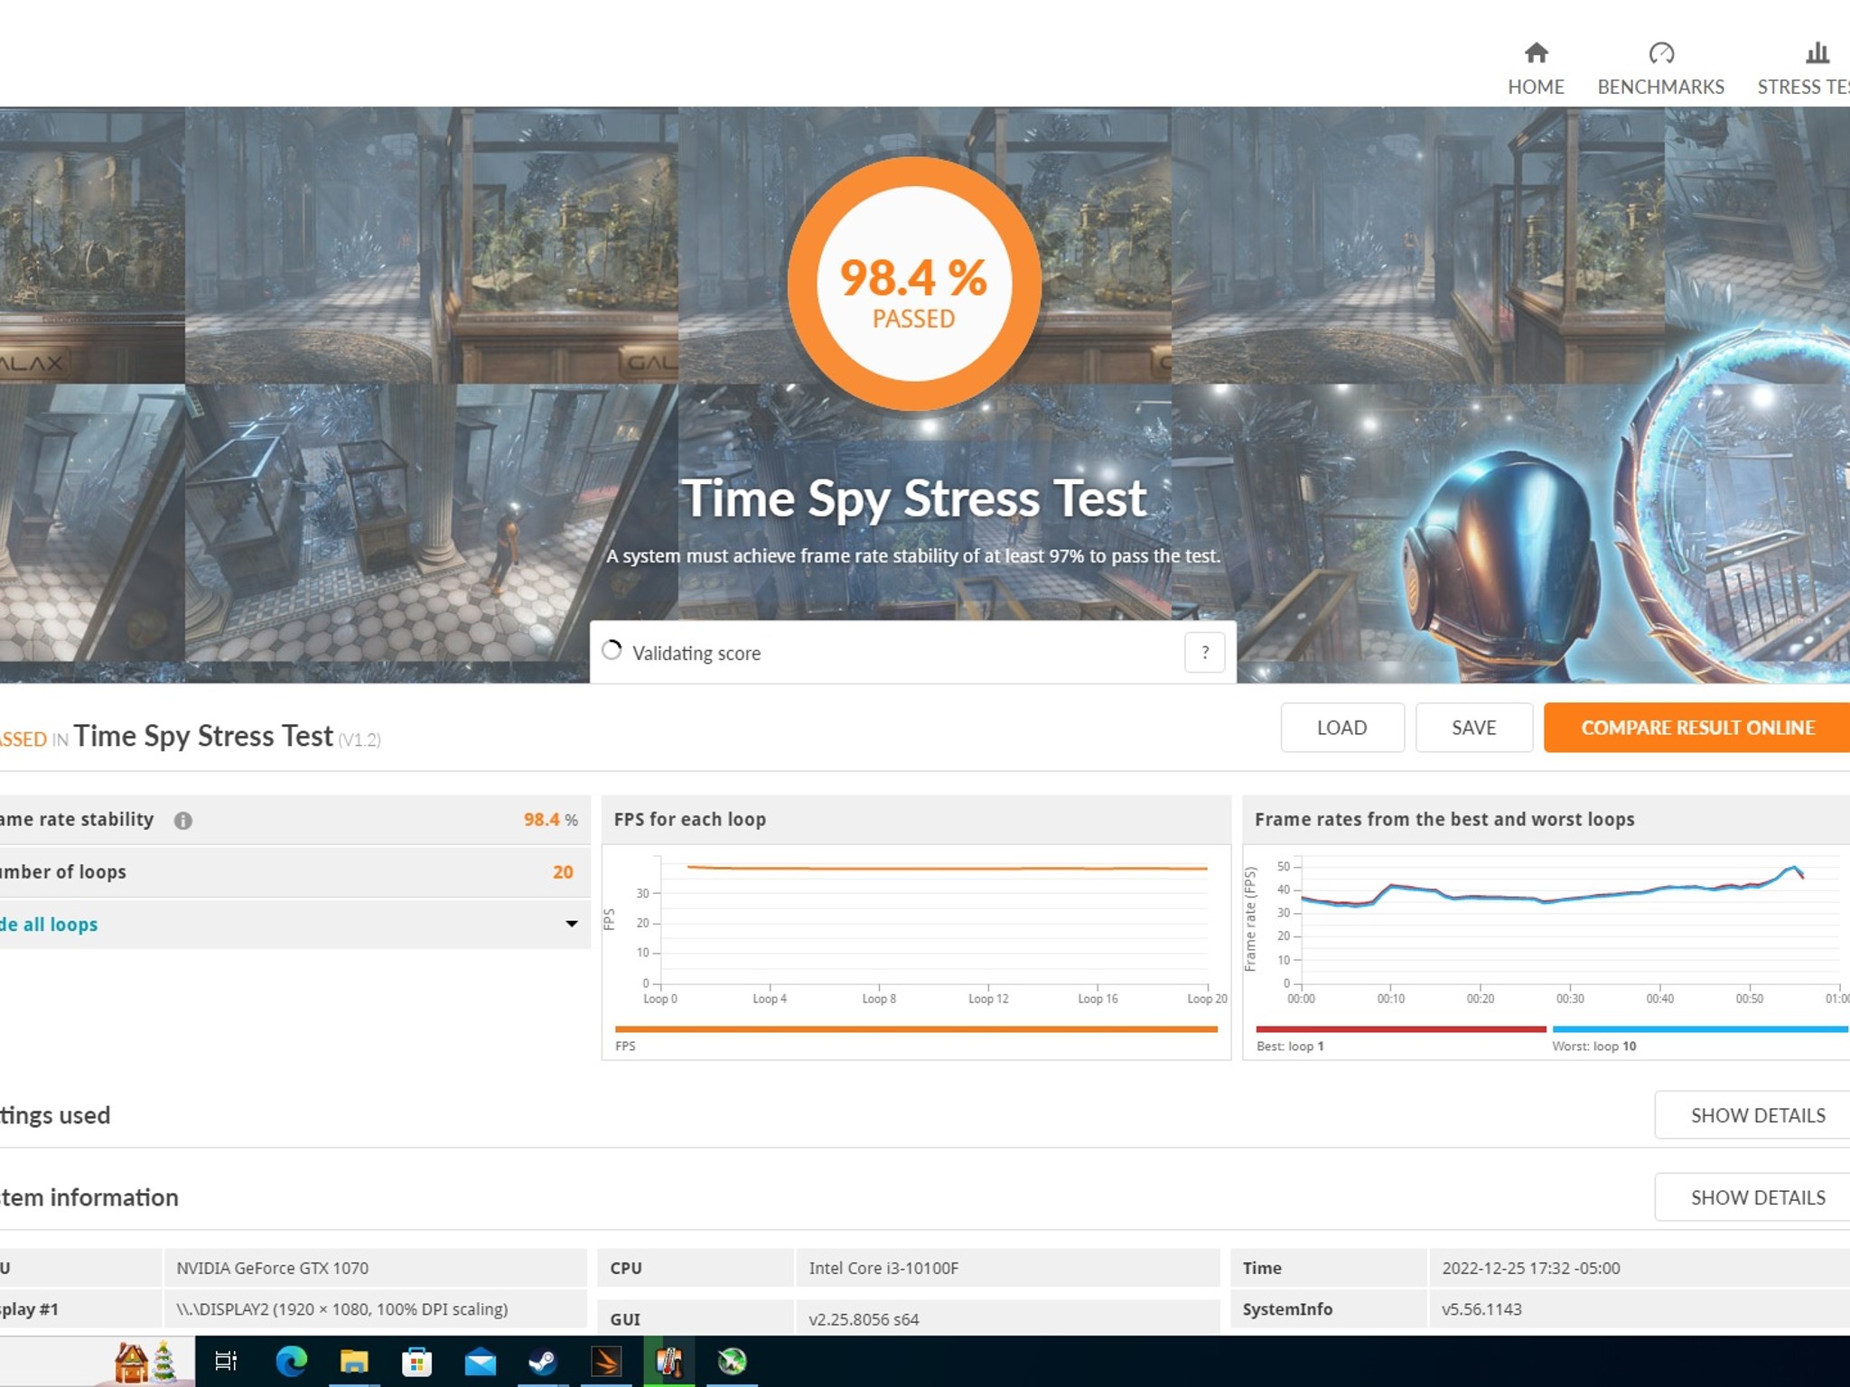Click Compare Result Online
The height and width of the screenshot is (1387, 1850).
coord(1696,727)
